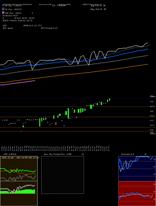Click the ADX chart panel with green line
Screen dimensions: 156x206
19,169
